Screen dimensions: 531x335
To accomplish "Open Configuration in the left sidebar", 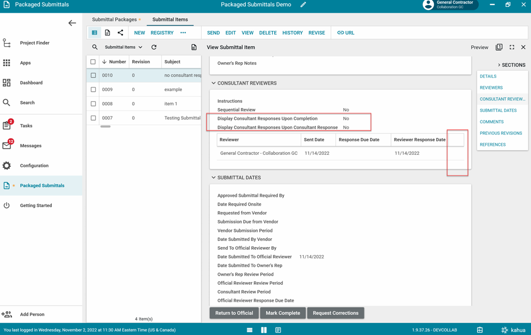I will coord(34,166).
